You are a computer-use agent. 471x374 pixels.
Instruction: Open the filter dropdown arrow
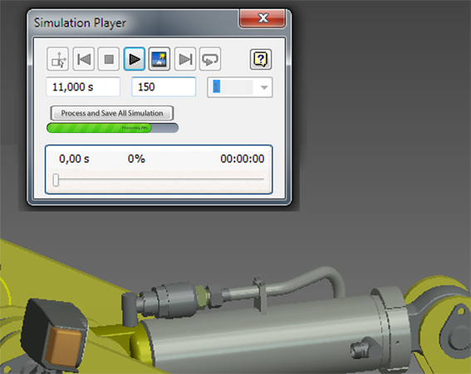(264, 87)
